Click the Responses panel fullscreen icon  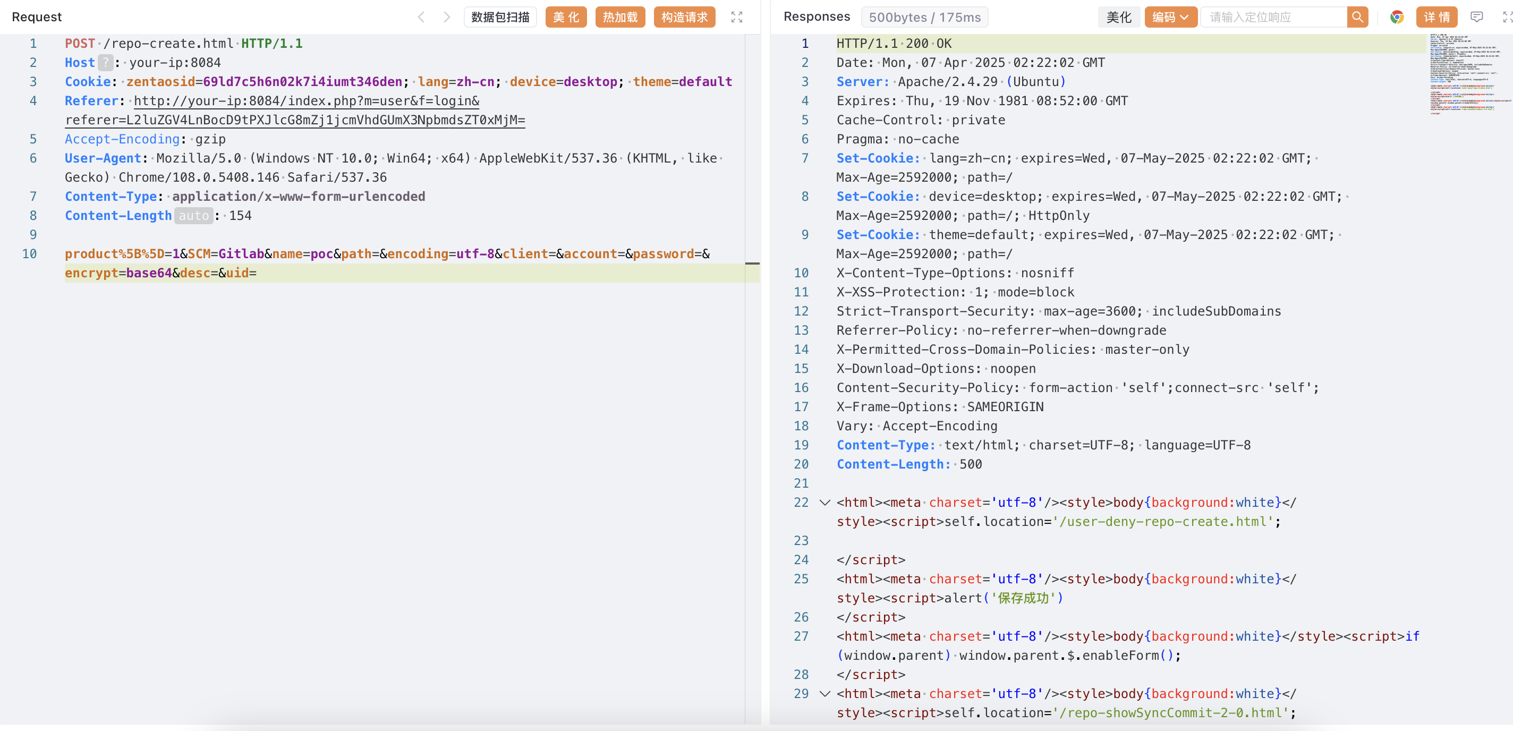tap(1507, 17)
